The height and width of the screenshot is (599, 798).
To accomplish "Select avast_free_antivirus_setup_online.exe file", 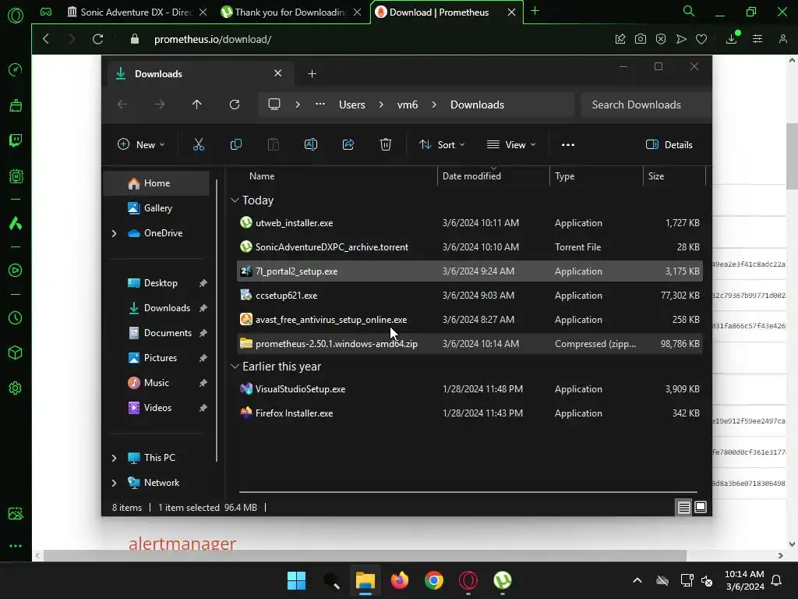I will [470, 320].
